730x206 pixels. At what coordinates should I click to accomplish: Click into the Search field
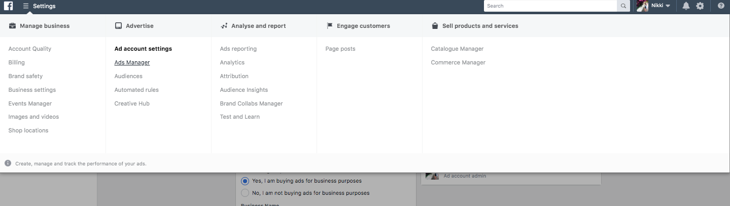click(x=550, y=6)
